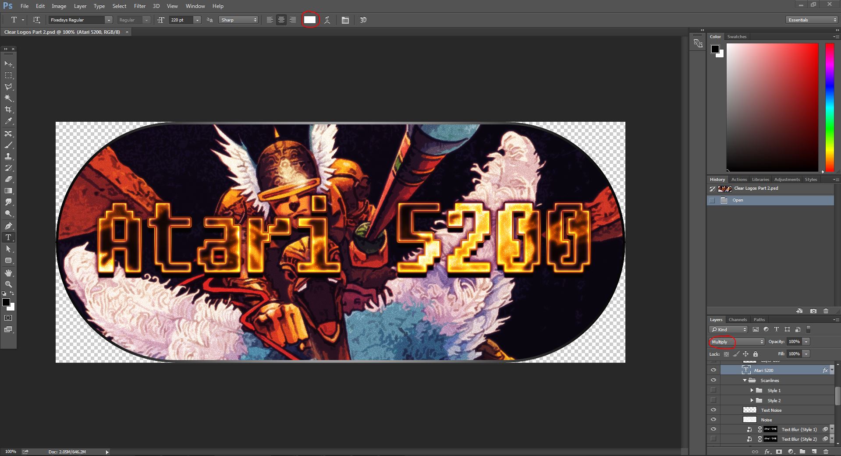Hide the Text Noise layer
Image resolution: width=841 pixels, height=456 pixels.
(x=713, y=410)
